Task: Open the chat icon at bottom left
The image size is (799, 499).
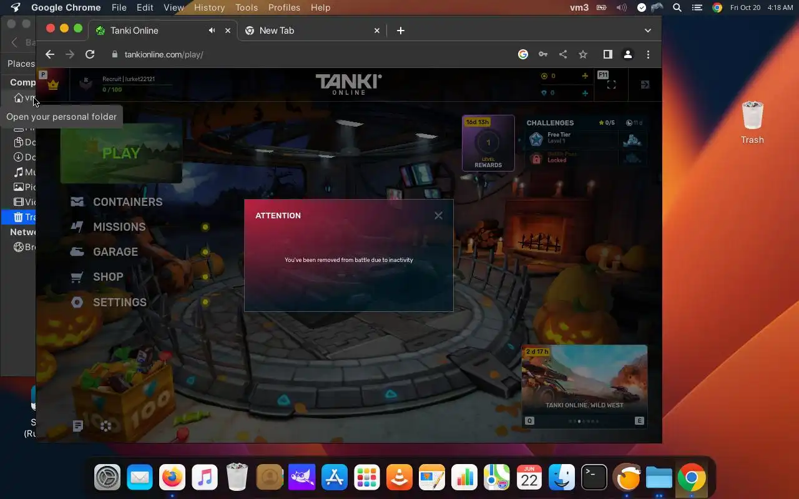Action: (x=78, y=426)
